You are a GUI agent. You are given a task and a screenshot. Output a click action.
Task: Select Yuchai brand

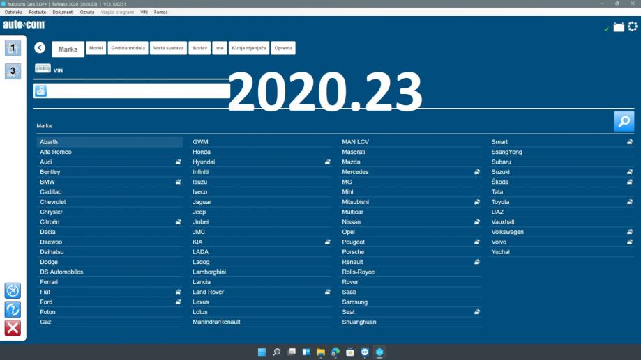point(561,252)
